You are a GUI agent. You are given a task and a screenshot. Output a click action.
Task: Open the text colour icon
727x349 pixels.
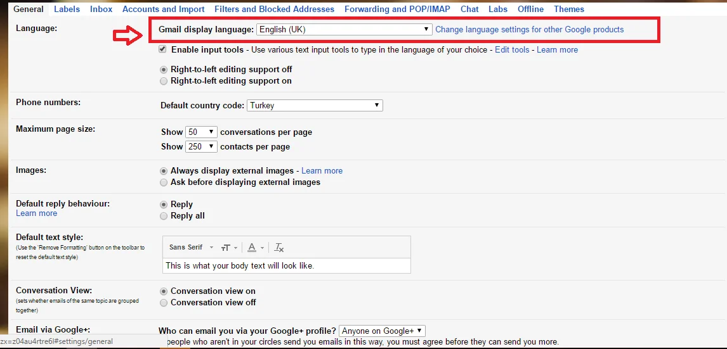(x=255, y=248)
